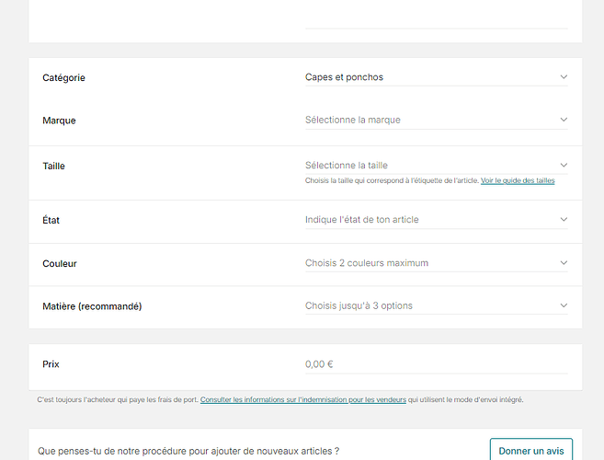604x460 pixels.
Task: Click the chevron arrow in the Catégorie row
Action: (x=564, y=77)
